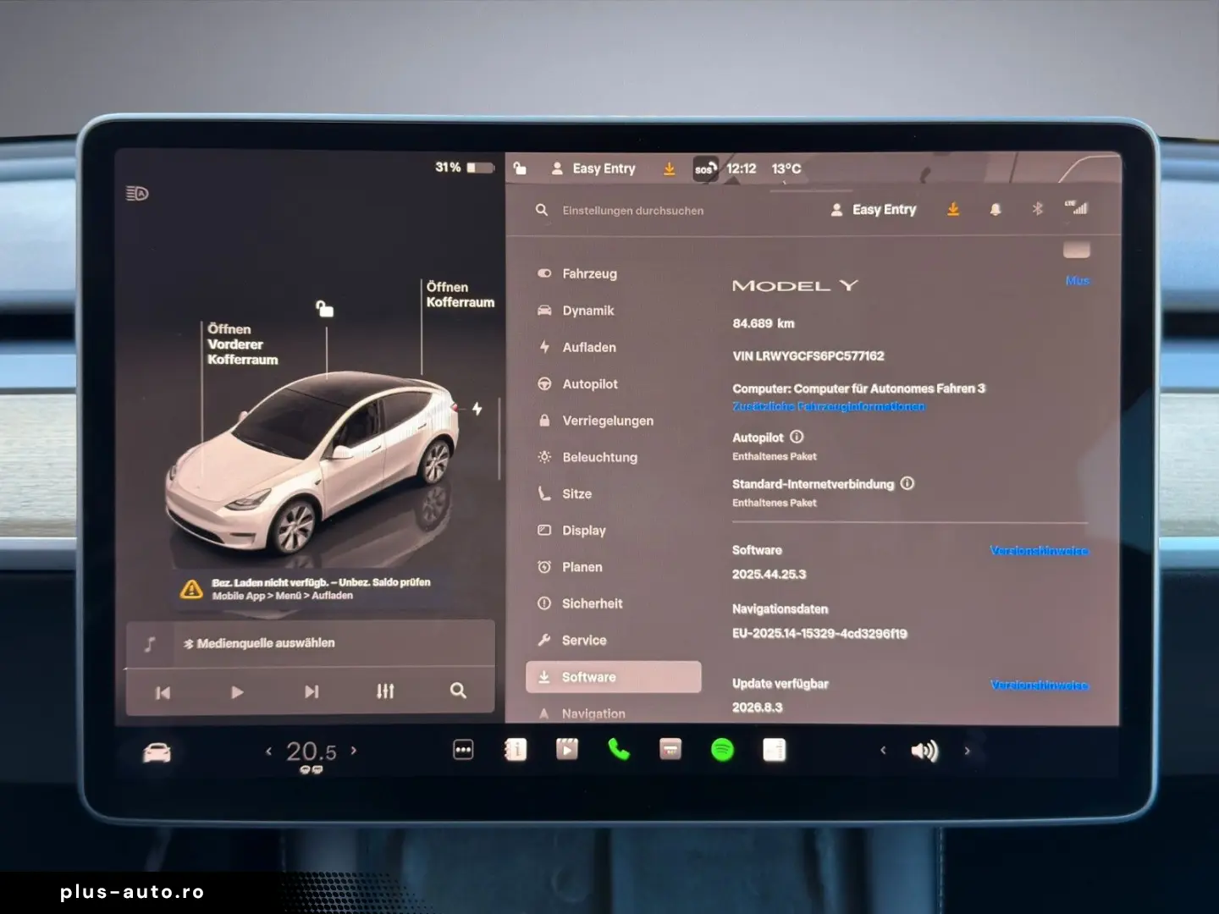Screen dimensions: 1219x914
Task: Open the car controls icon
Action: point(157,752)
